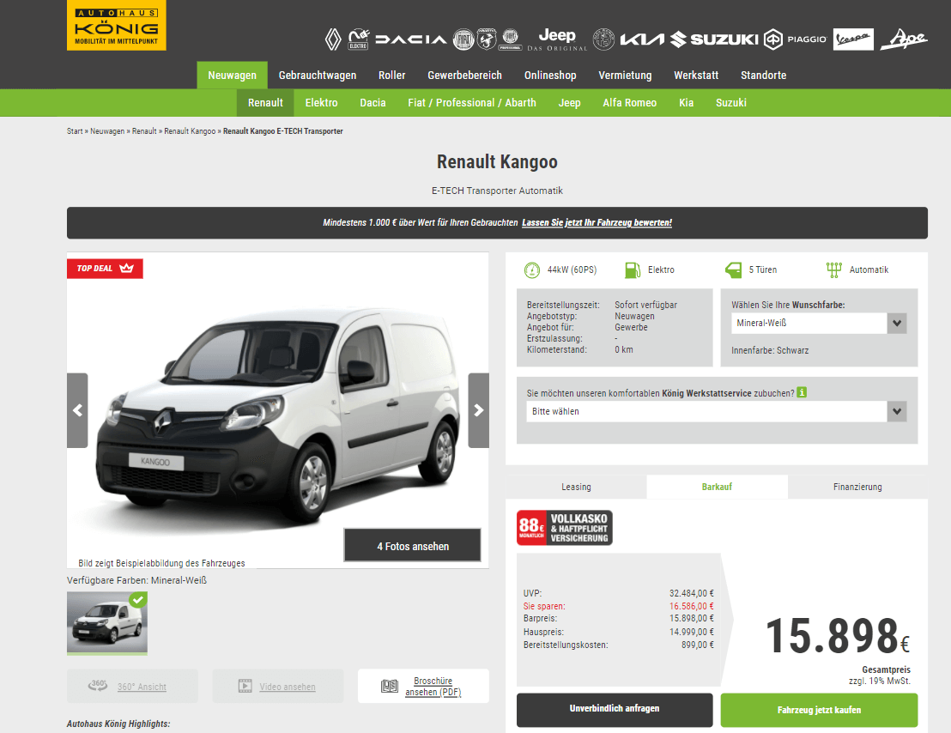Image resolution: width=951 pixels, height=733 pixels.
Task: Click 'Fahrzeug jetzt kaufen' button
Action: click(819, 709)
